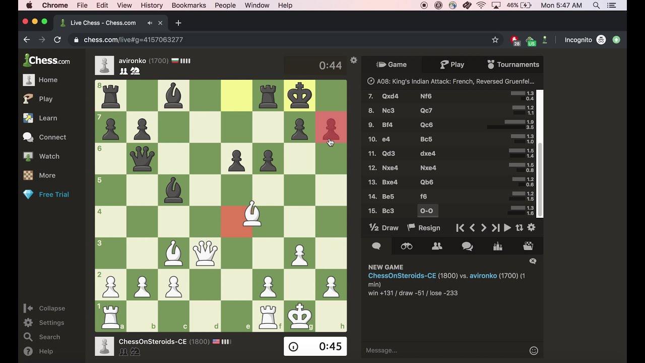645x363 pixels.
Task: Select move 15. Bc3 in the list
Action: [x=388, y=211]
